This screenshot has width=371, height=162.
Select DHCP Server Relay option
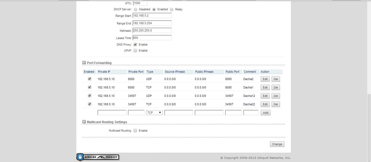172,9
